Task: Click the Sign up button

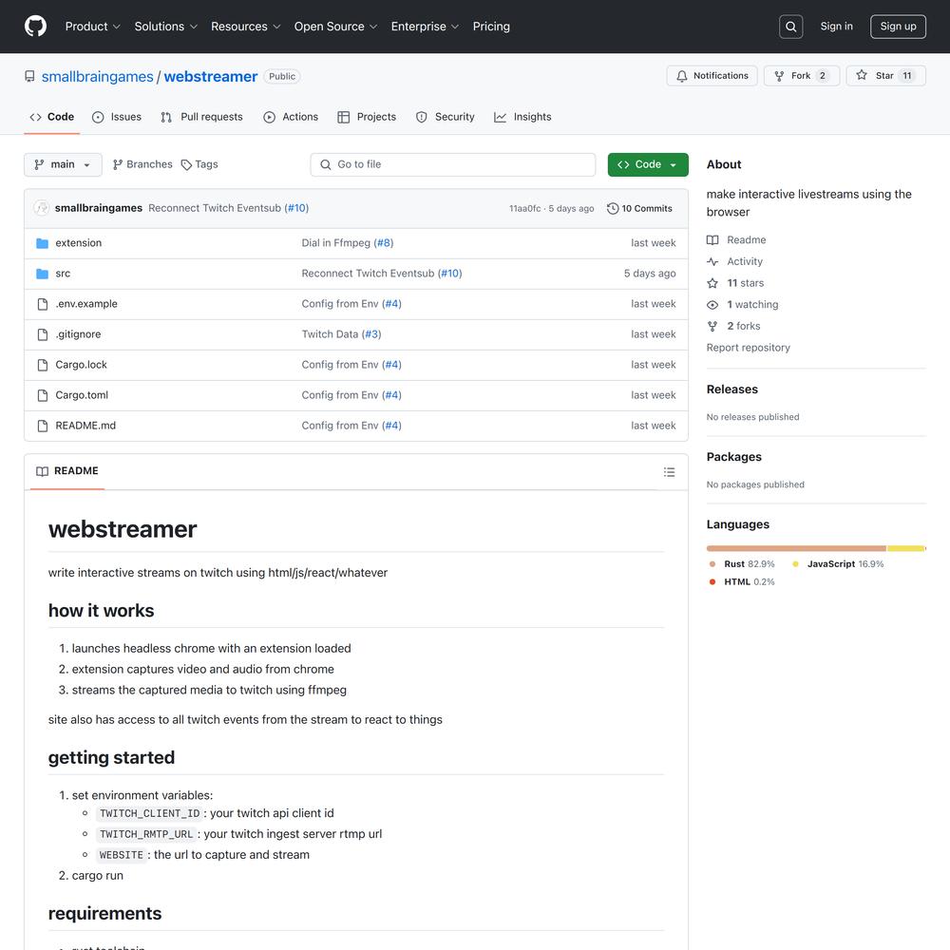Action: pyautogui.click(x=898, y=27)
